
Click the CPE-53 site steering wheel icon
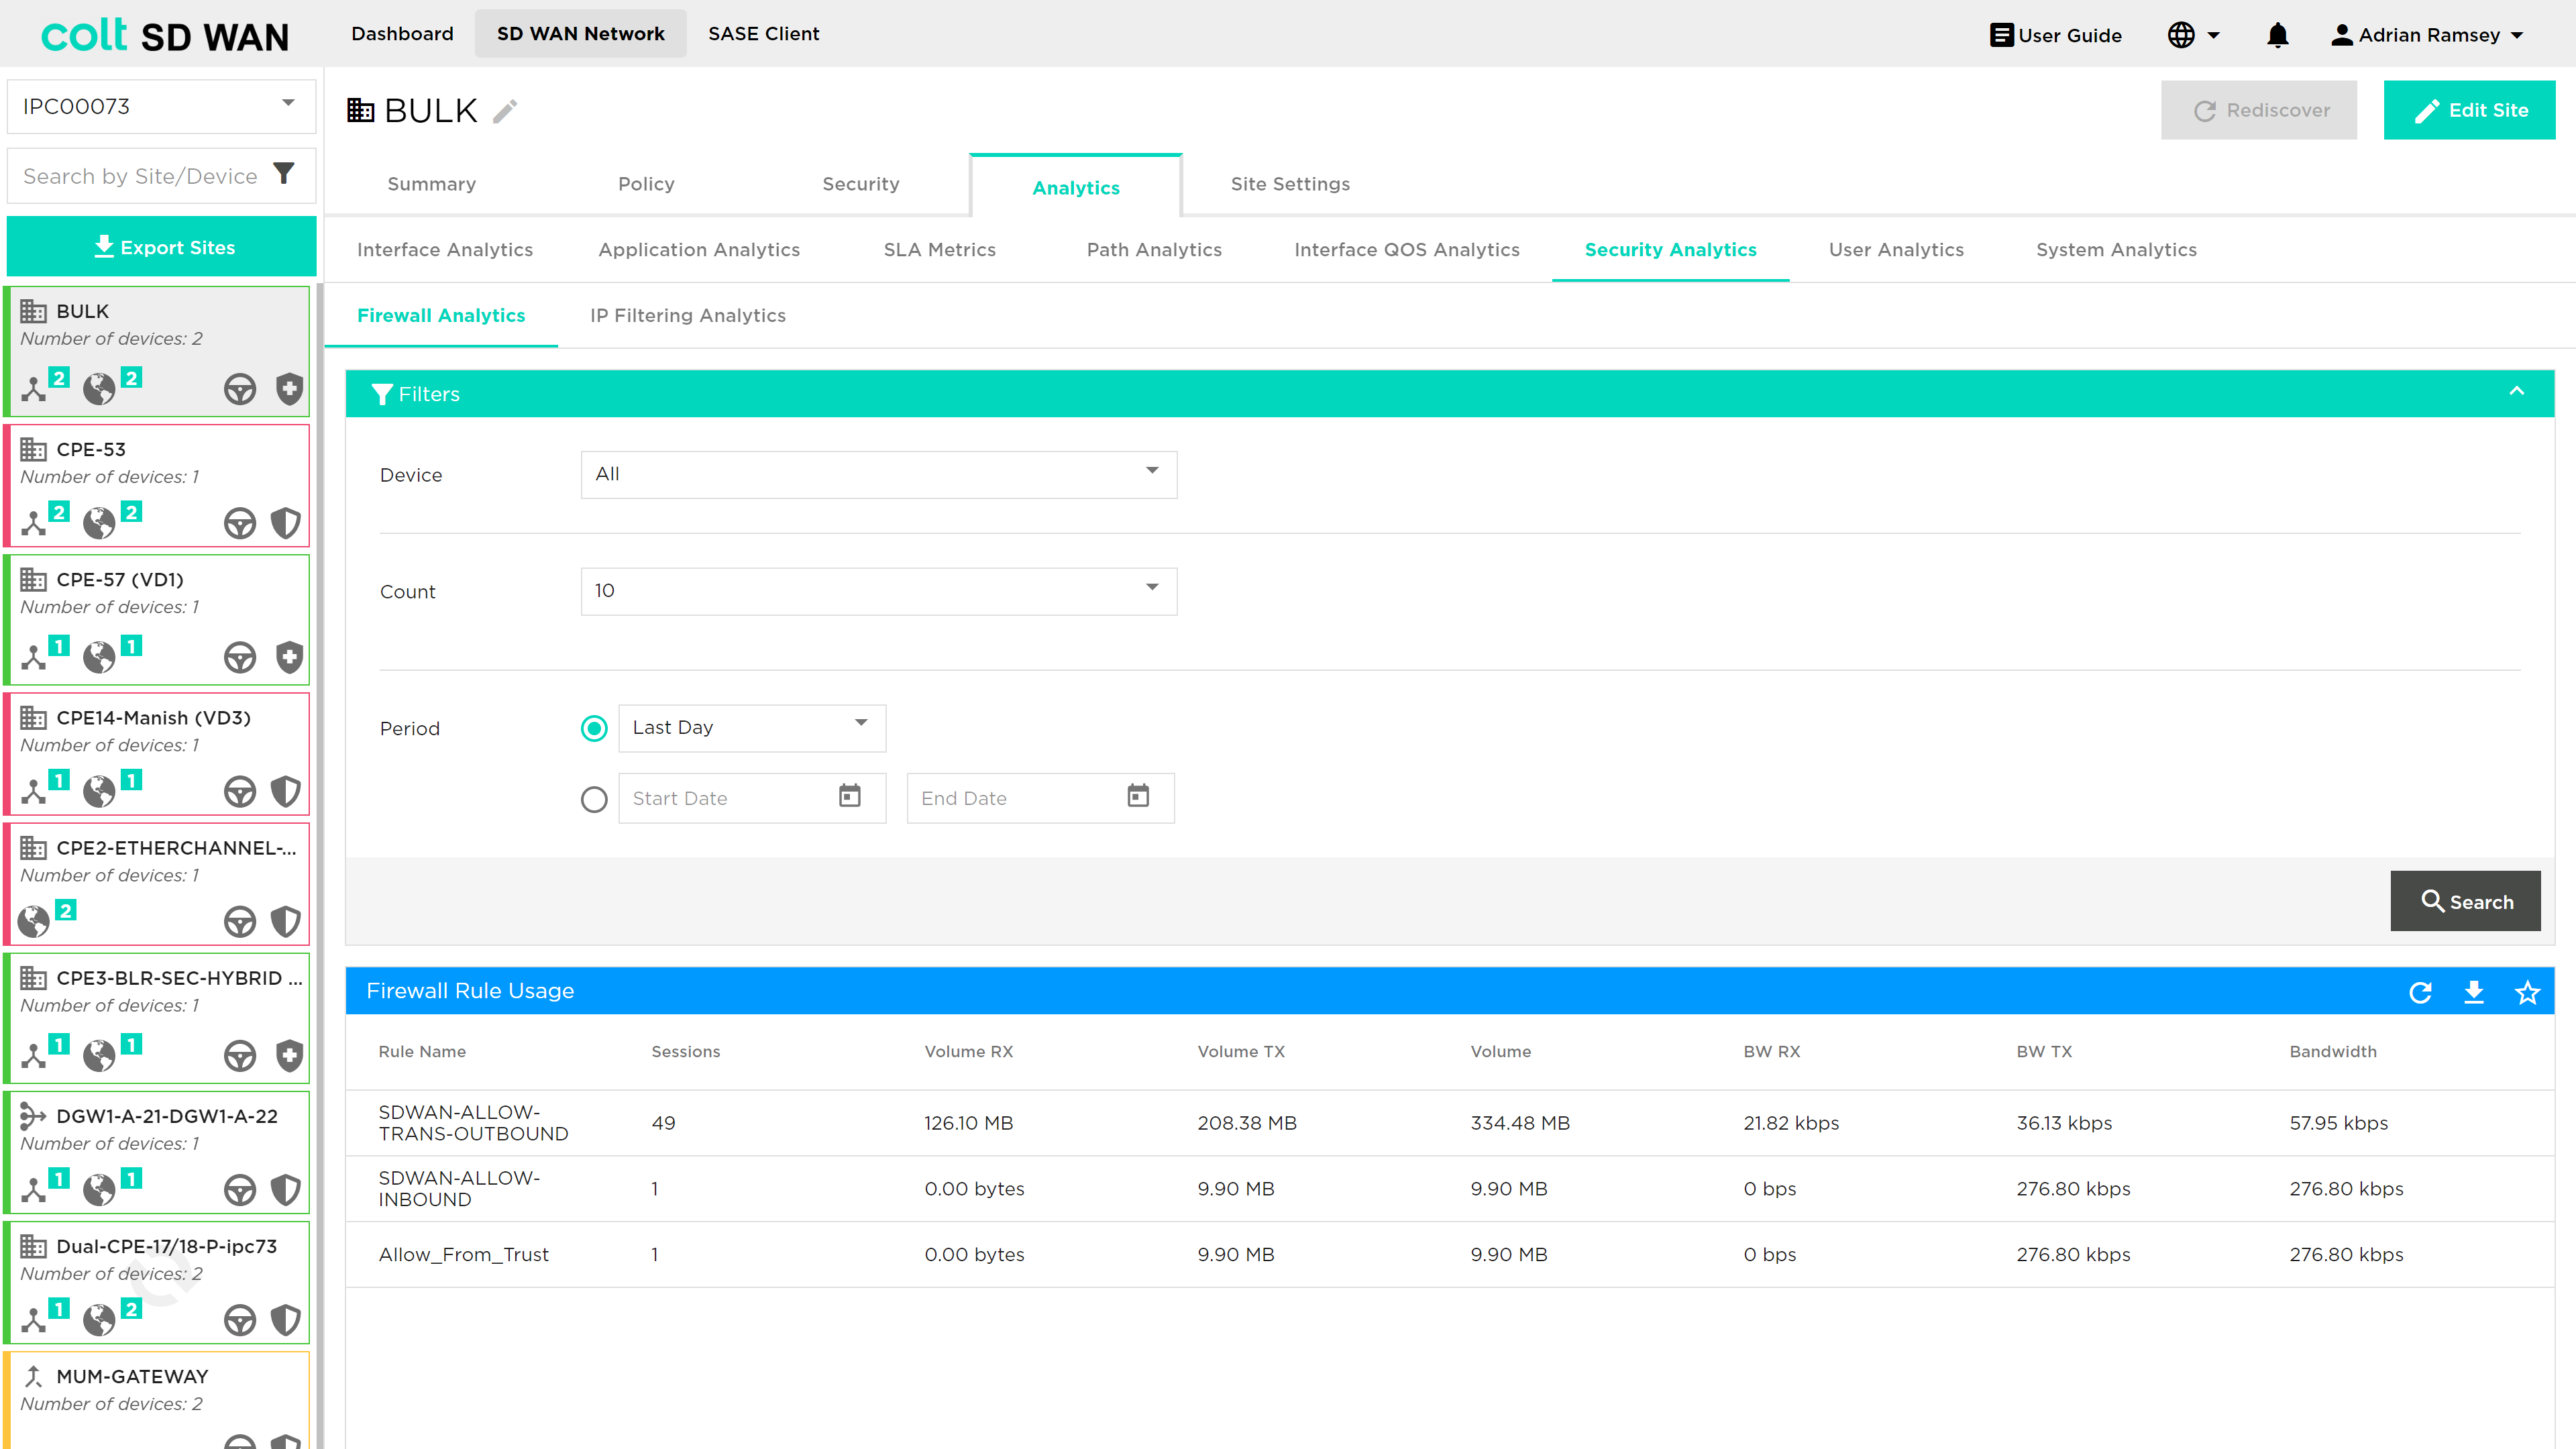(239, 523)
